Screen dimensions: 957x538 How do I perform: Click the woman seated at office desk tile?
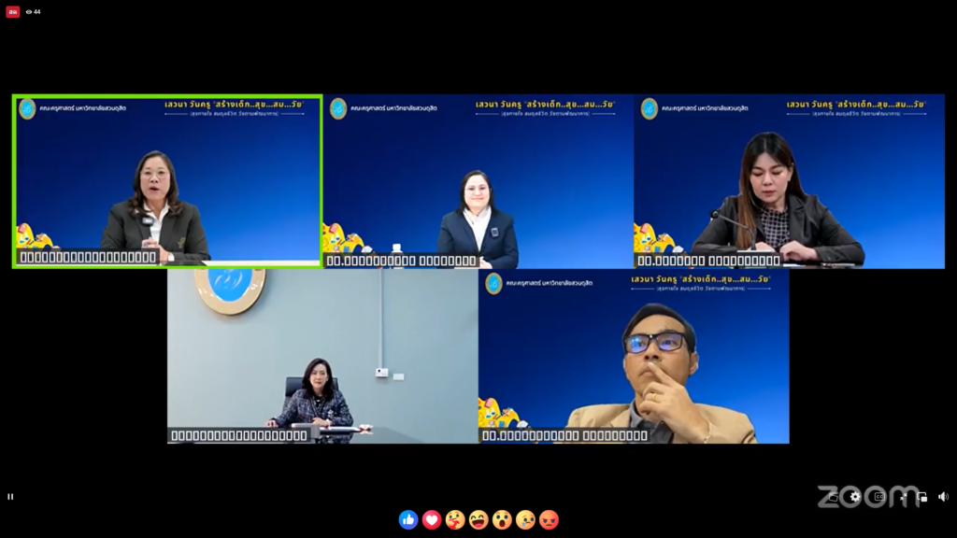(x=322, y=356)
